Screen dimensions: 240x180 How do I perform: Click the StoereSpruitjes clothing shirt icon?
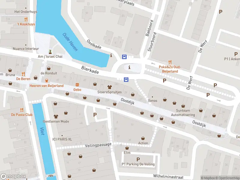pos(109,87)
